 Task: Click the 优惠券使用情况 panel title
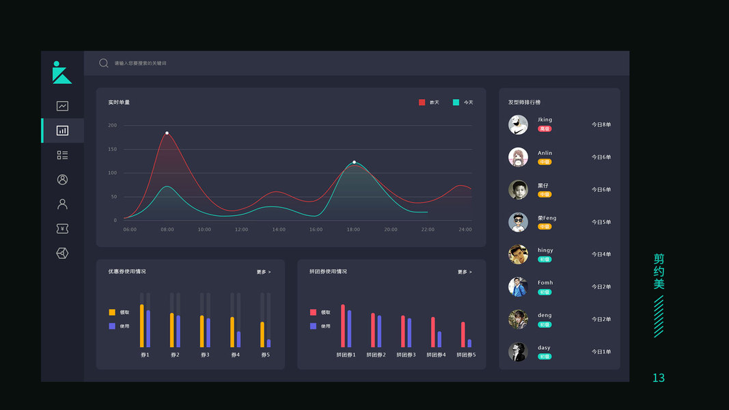(x=127, y=271)
